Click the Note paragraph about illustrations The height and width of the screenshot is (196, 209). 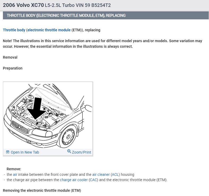tap(103, 44)
